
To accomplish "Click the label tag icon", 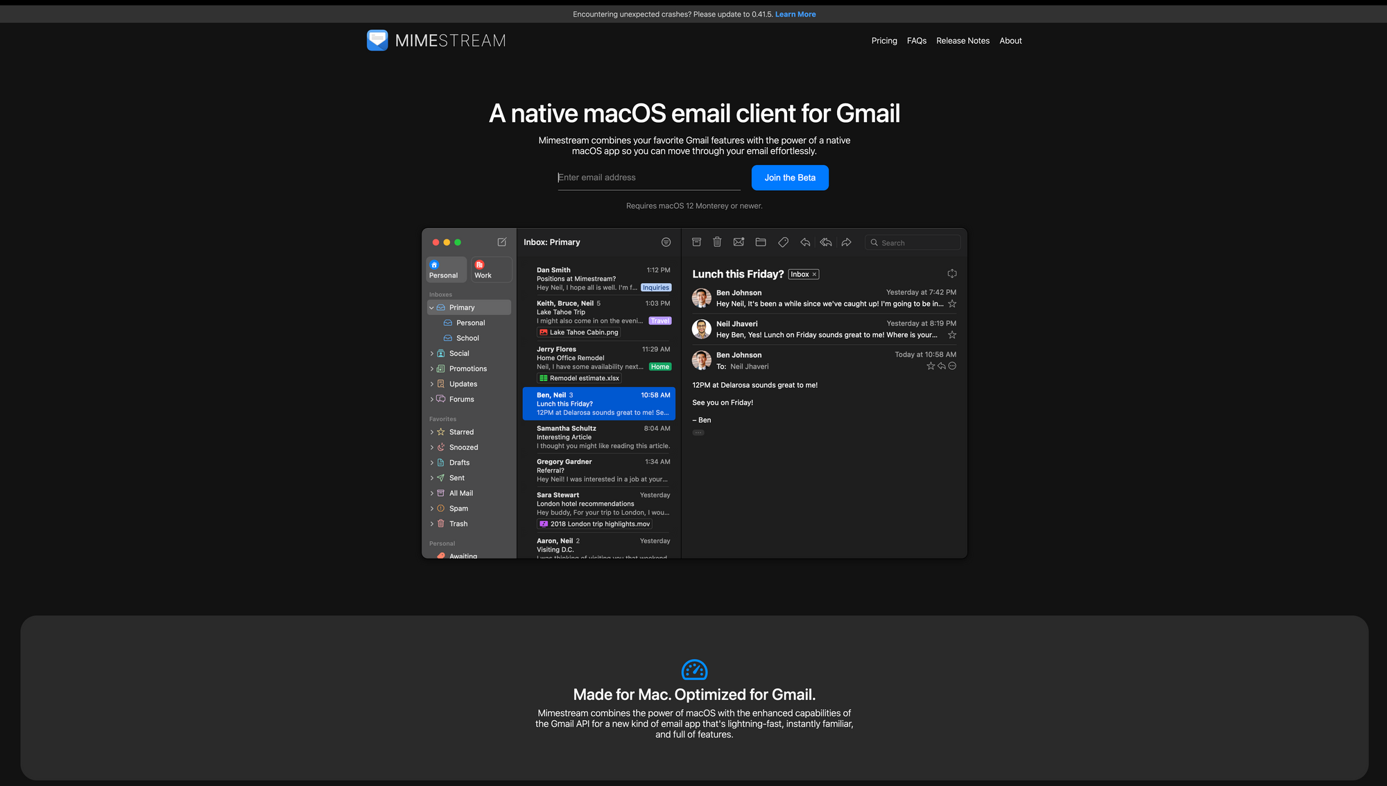I will click(x=783, y=242).
